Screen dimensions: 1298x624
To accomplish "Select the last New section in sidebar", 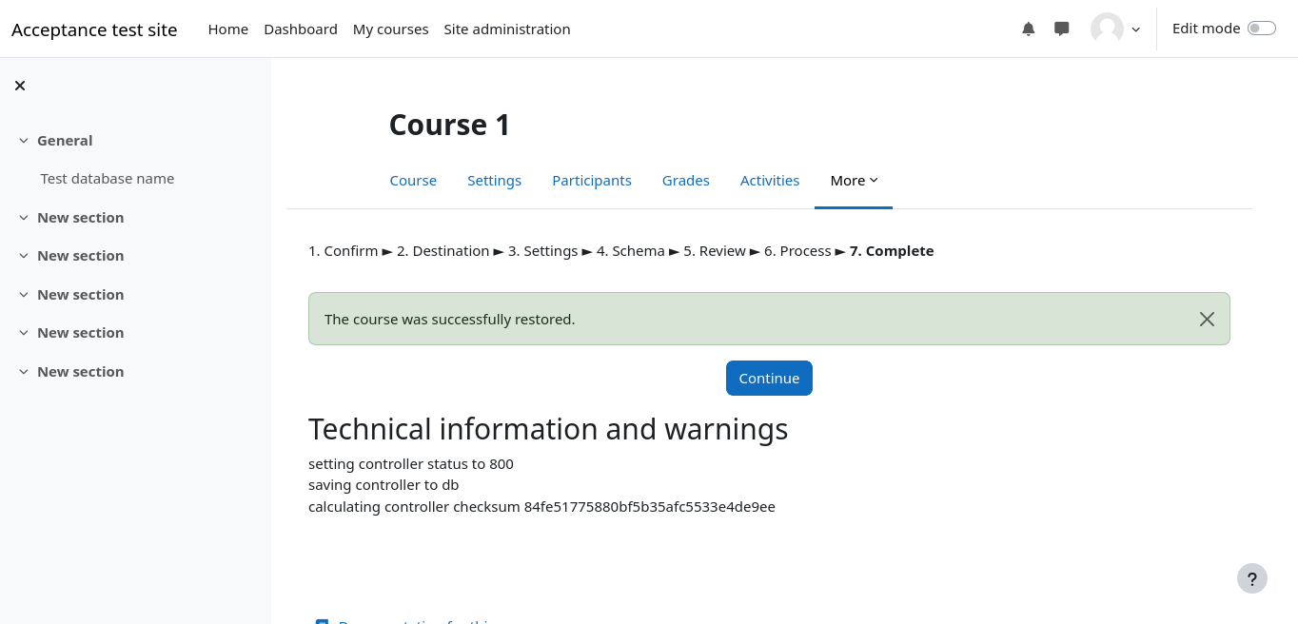I will point(80,372).
